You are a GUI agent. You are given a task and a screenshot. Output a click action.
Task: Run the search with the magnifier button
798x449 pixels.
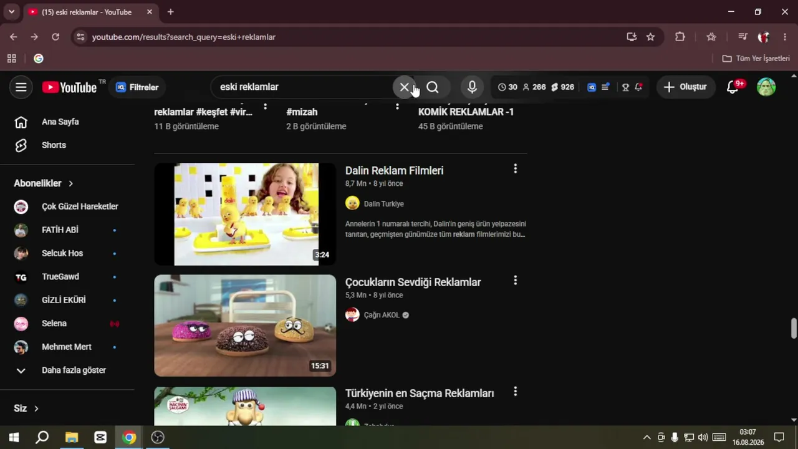point(433,87)
